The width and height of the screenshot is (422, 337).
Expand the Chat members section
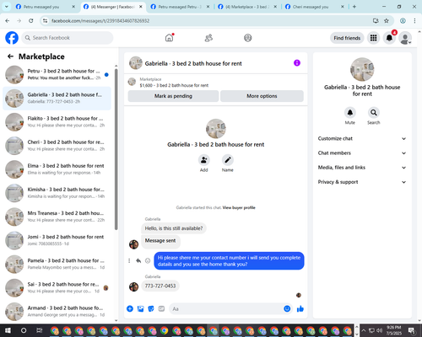[362, 153]
